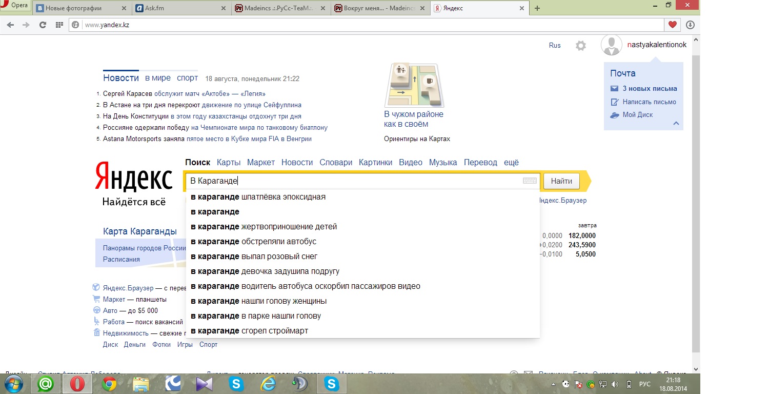Open the Деньги link in footer row
The height and width of the screenshot is (394, 769).
tap(135, 345)
